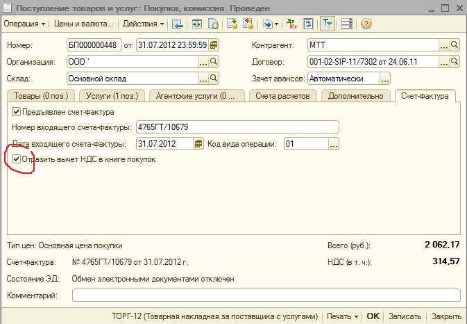Click the OK button
This screenshot has width=467, height=324.
coord(373,316)
